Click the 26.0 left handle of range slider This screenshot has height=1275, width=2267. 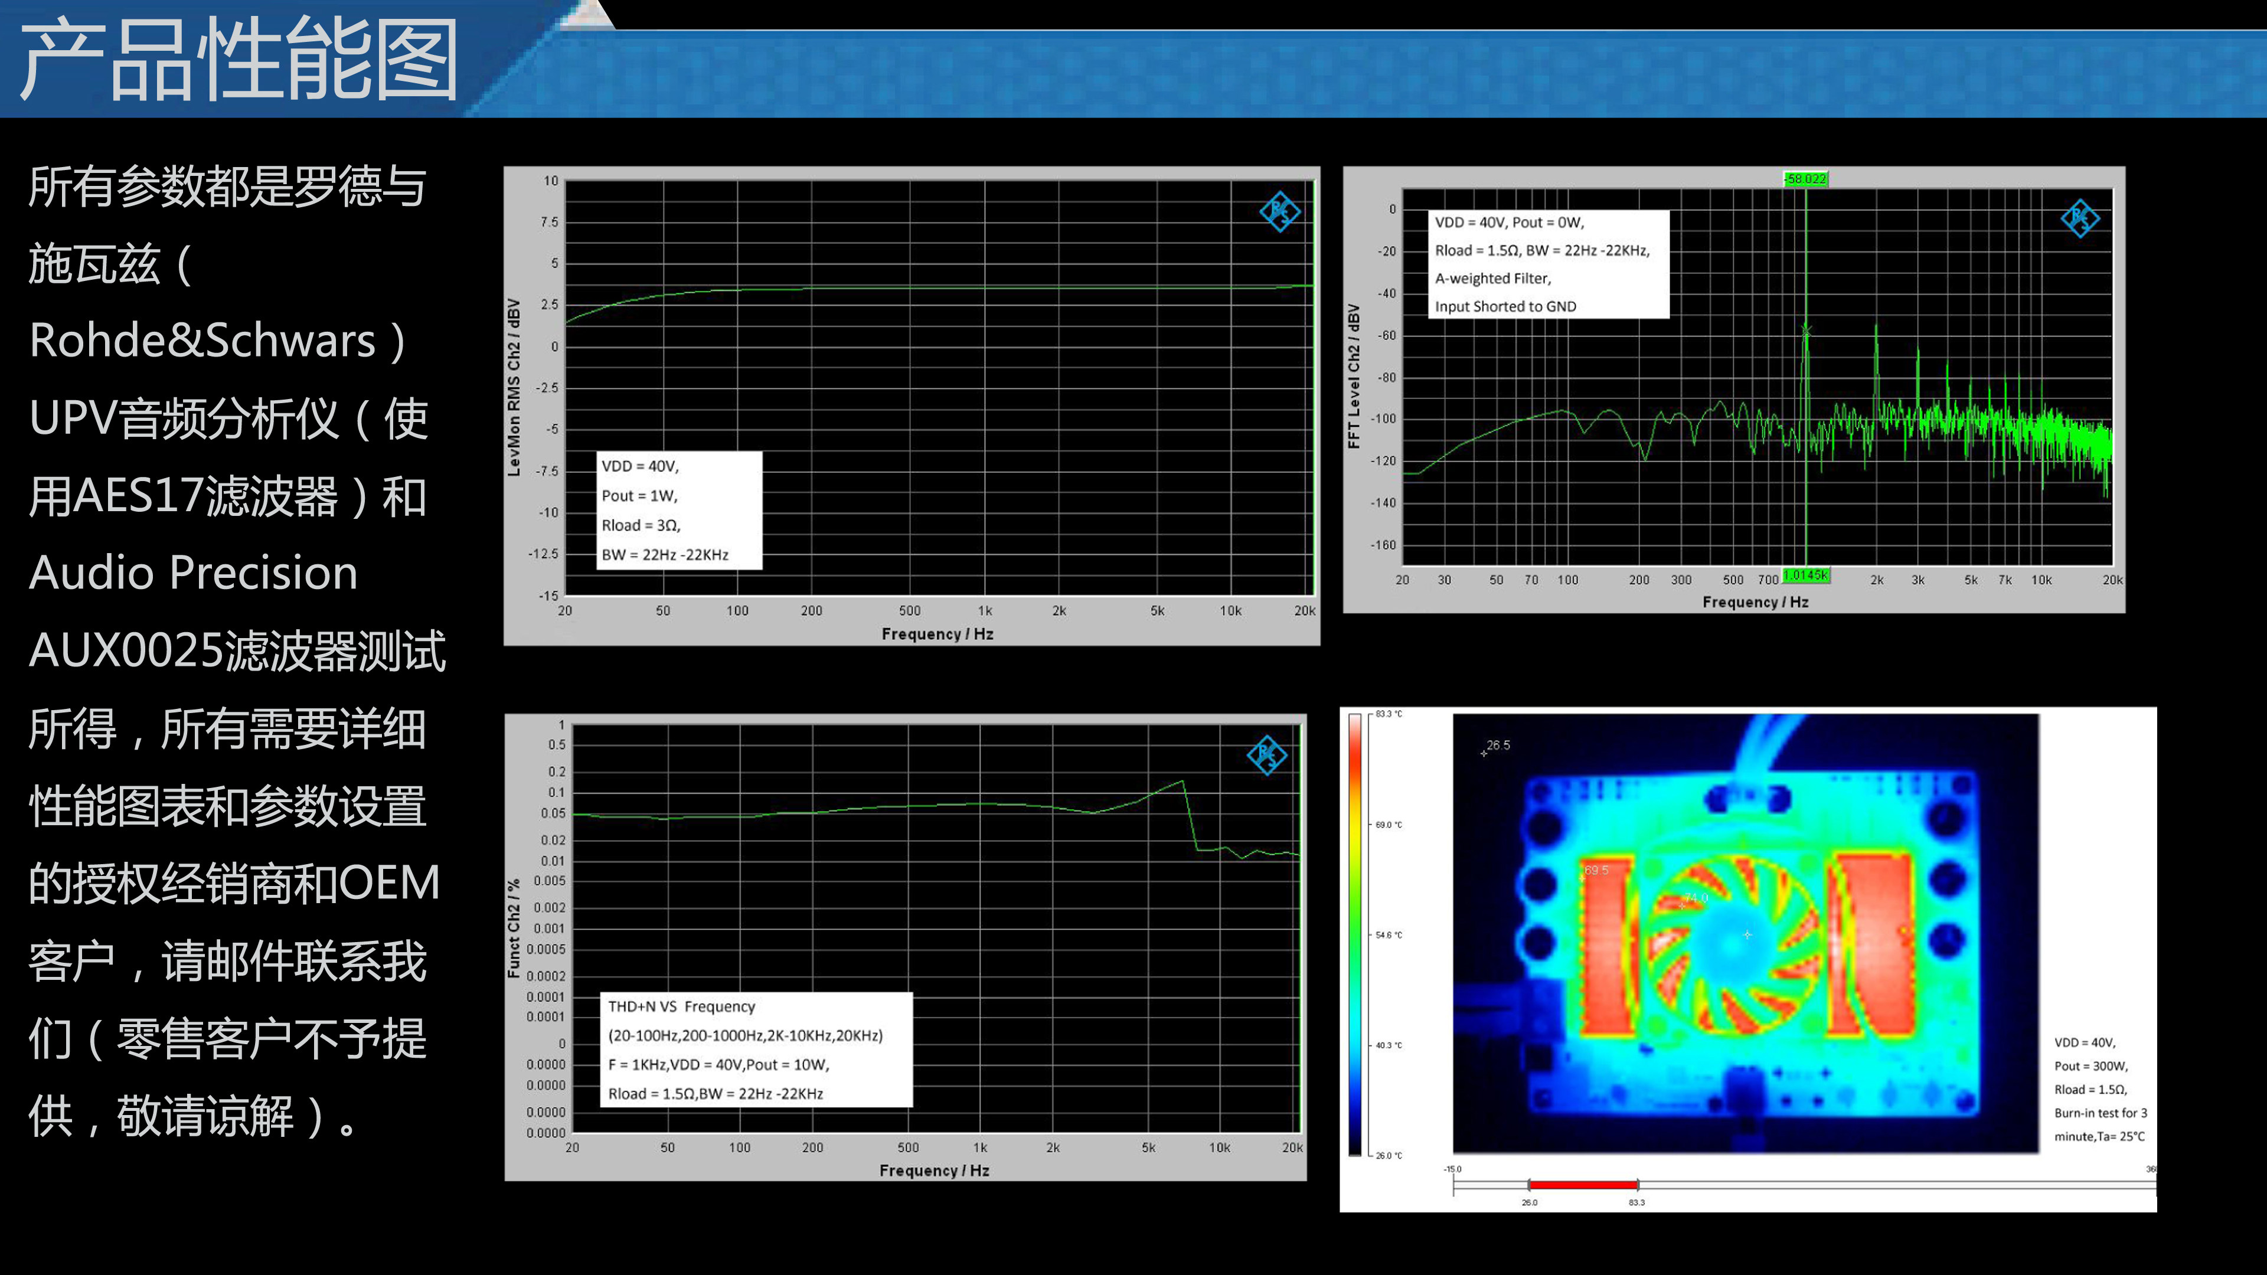click(1530, 1185)
